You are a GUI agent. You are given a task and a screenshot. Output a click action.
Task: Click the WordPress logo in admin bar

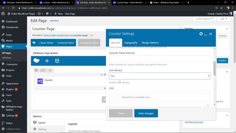coord(3,14)
